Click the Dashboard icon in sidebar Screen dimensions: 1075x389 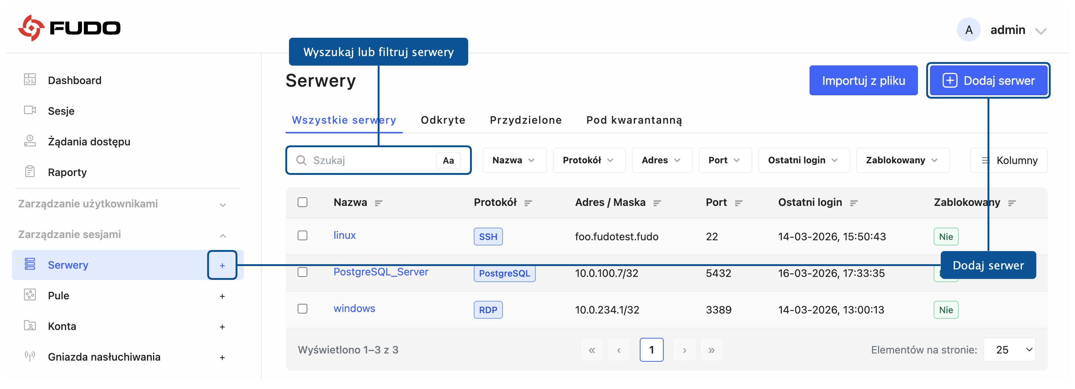pyautogui.click(x=30, y=79)
